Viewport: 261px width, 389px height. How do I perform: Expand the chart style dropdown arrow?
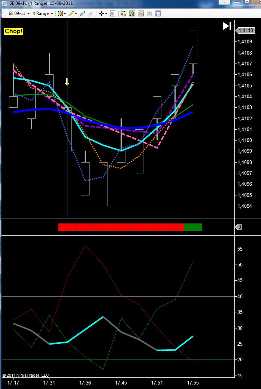[x=65, y=14]
